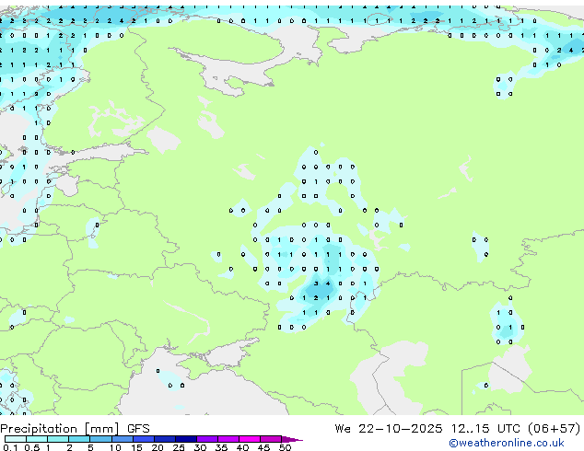
Task: Click the 'GFS' model label
Action: coord(138,429)
